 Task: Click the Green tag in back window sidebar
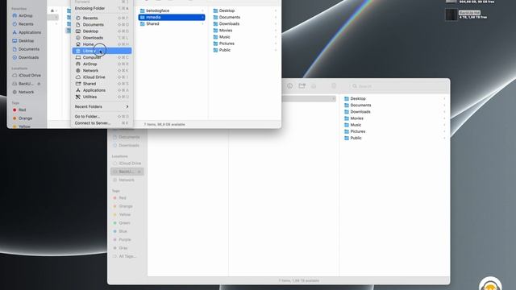tap(124, 223)
